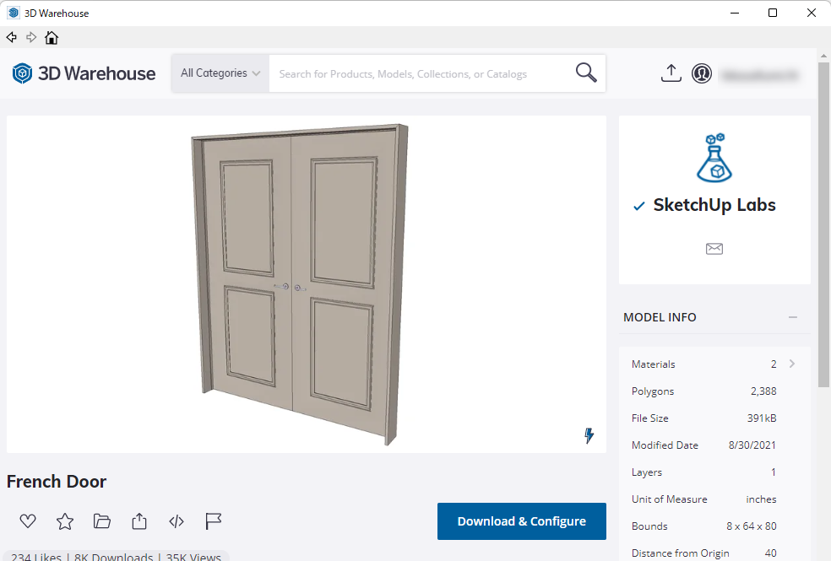The height and width of the screenshot is (561, 831).
Task: Click the Download & Configure button
Action: (521, 521)
